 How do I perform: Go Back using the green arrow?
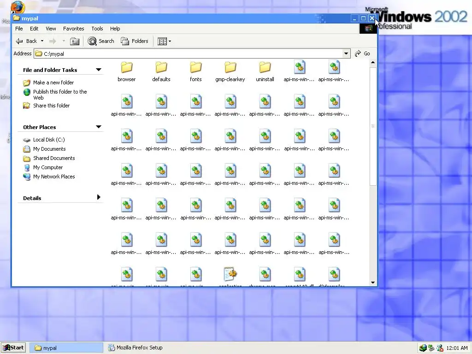pyautogui.click(x=19, y=41)
